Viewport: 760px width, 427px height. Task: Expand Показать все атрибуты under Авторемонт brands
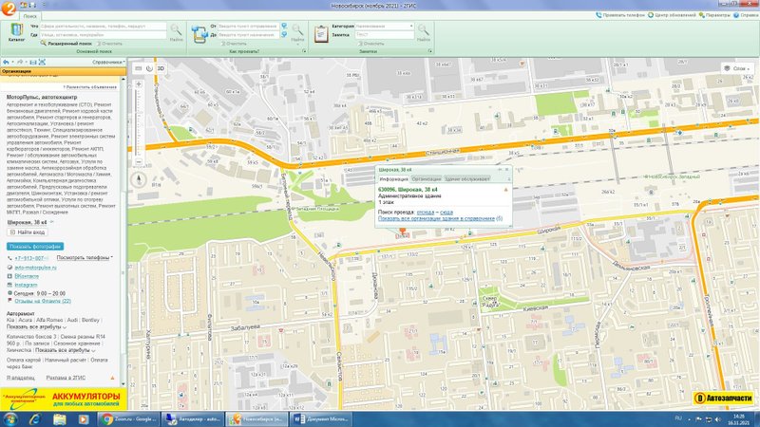coord(36,327)
